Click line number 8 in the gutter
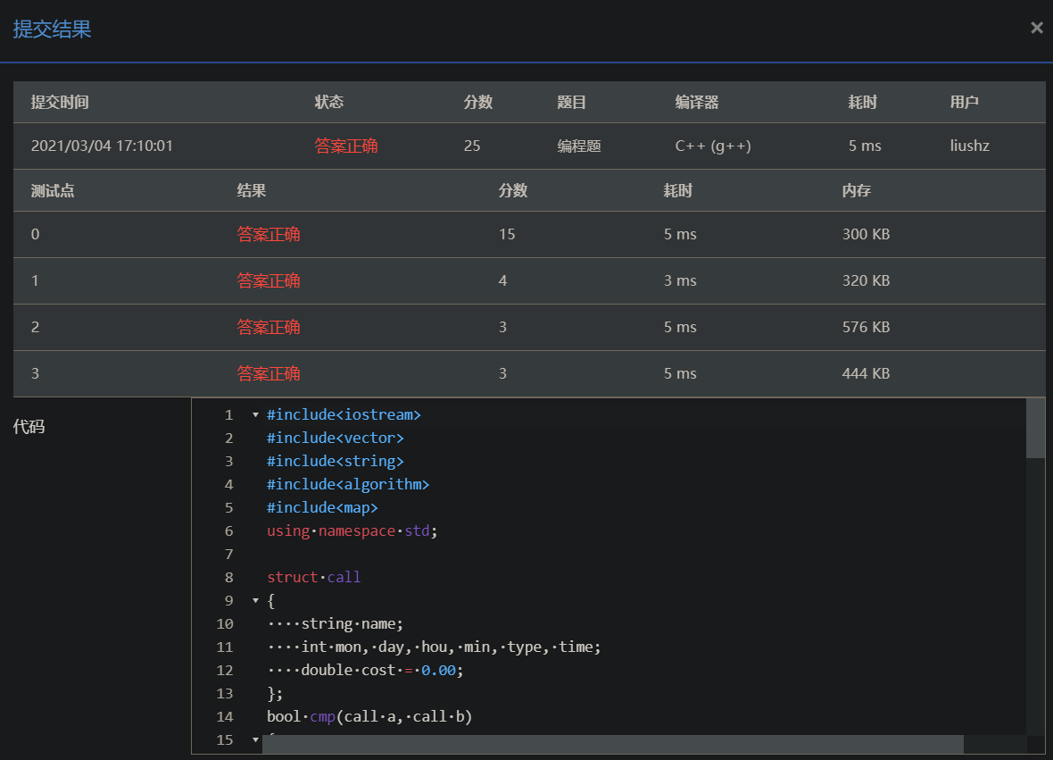The width and height of the screenshot is (1053, 760). click(x=228, y=577)
